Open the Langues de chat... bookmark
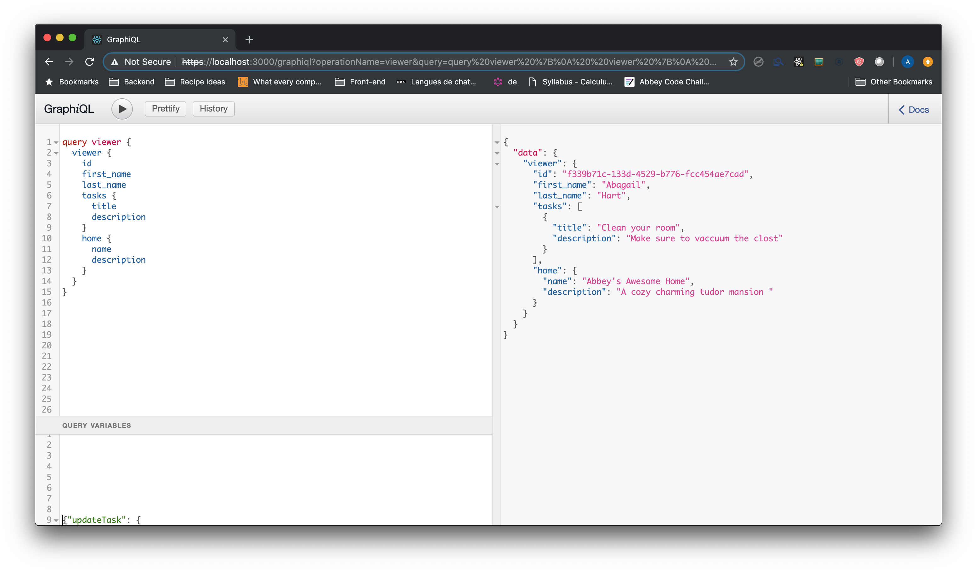 pyautogui.click(x=436, y=82)
